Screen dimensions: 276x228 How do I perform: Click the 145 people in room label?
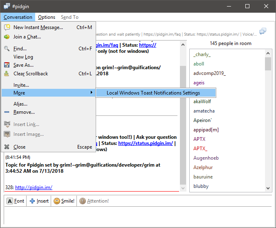coord(231,43)
